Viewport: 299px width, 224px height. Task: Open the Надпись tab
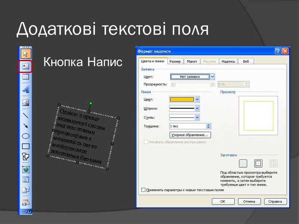point(228,61)
